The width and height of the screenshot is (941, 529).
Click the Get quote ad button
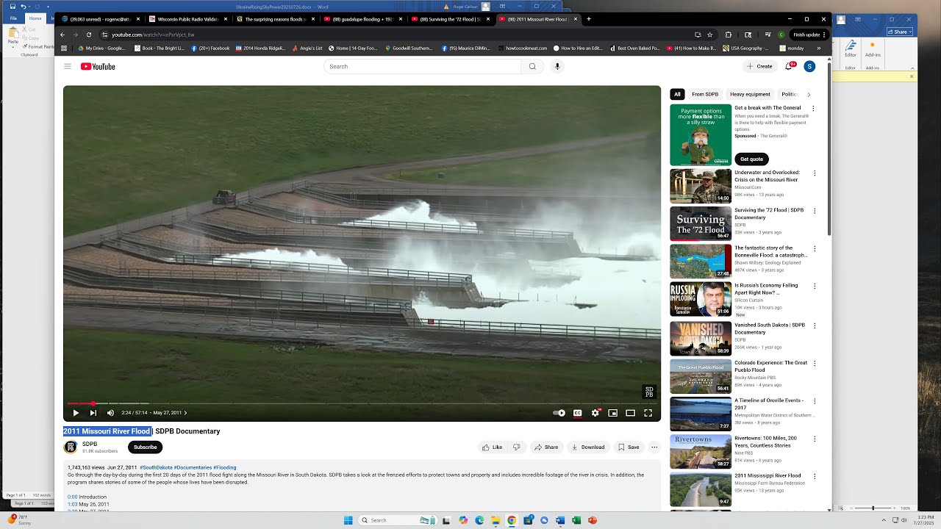pyautogui.click(x=751, y=159)
